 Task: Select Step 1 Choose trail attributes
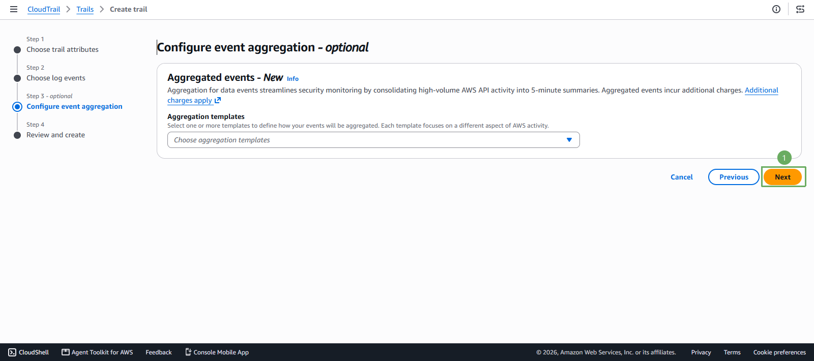click(x=63, y=49)
